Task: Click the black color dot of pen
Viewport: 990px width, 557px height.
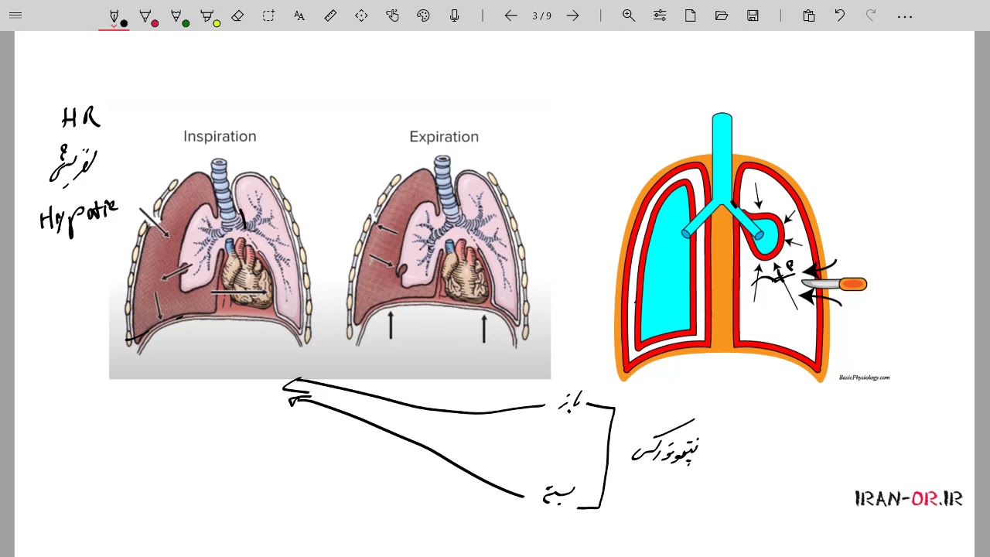Action: (124, 23)
